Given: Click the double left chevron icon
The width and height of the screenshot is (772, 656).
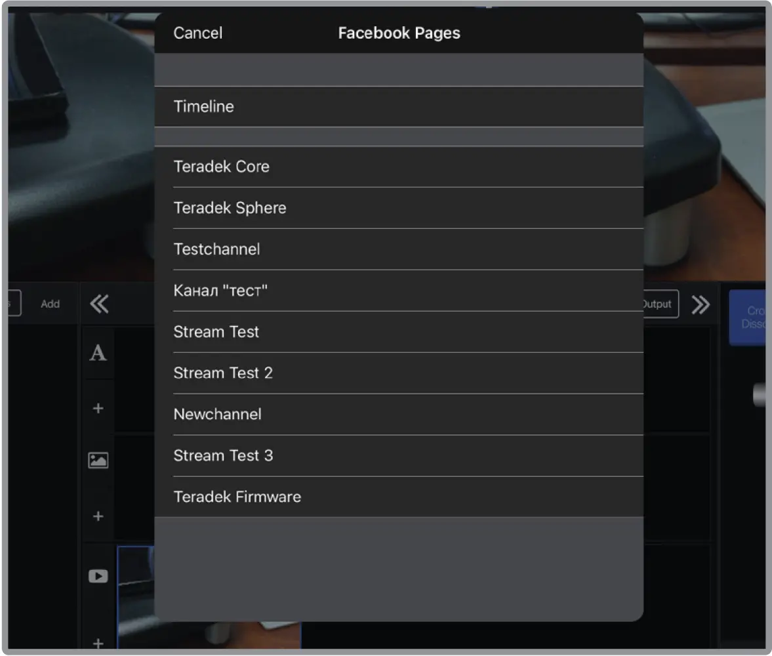Looking at the screenshot, I should click(99, 304).
